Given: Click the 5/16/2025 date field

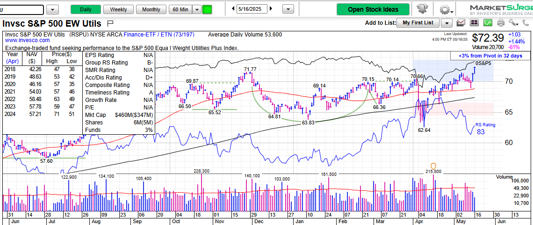Looking at the screenshot, I should pyautogui.click(x=252, y=9).
